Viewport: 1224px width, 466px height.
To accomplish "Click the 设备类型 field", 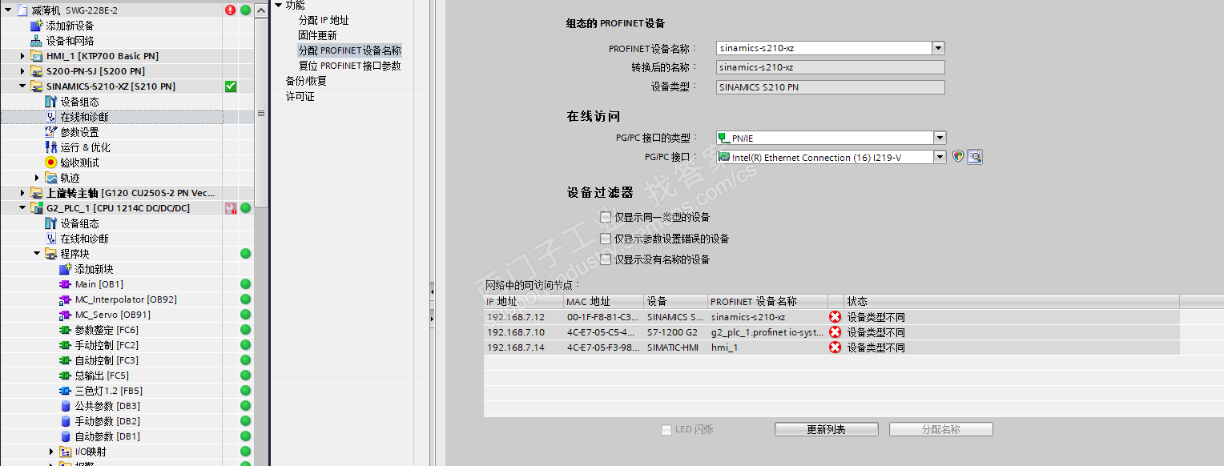I will (x=830, y=87).
